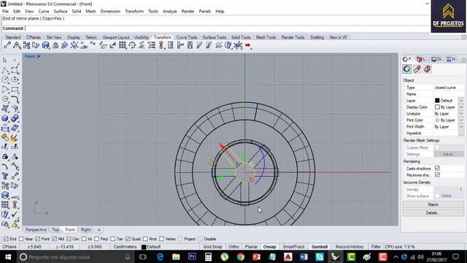Click the Rectangular Array icon in toolbar
The image size is (467, 263).
point(123,45)
